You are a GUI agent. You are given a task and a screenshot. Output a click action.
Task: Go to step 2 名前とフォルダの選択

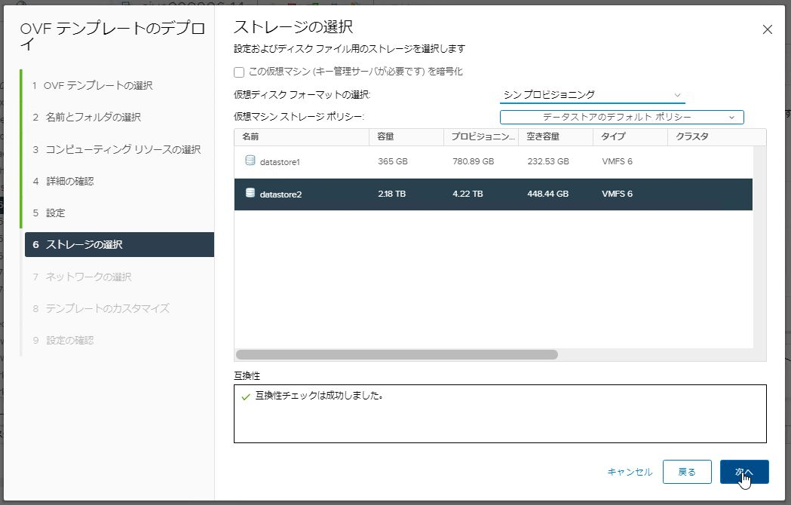[x=86, y=118]
